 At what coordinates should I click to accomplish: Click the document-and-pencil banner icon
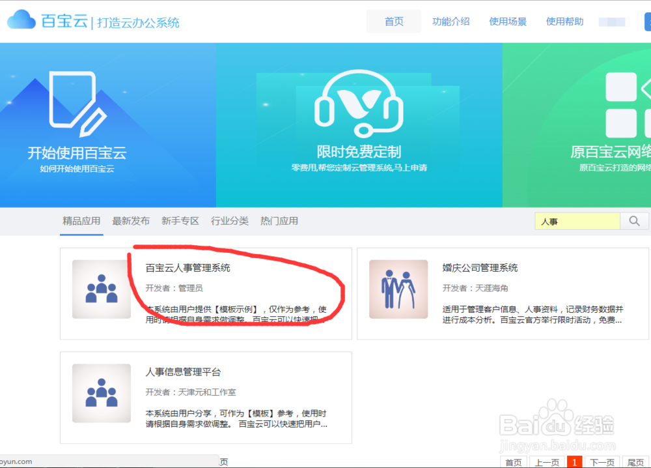tap(77, 104)
